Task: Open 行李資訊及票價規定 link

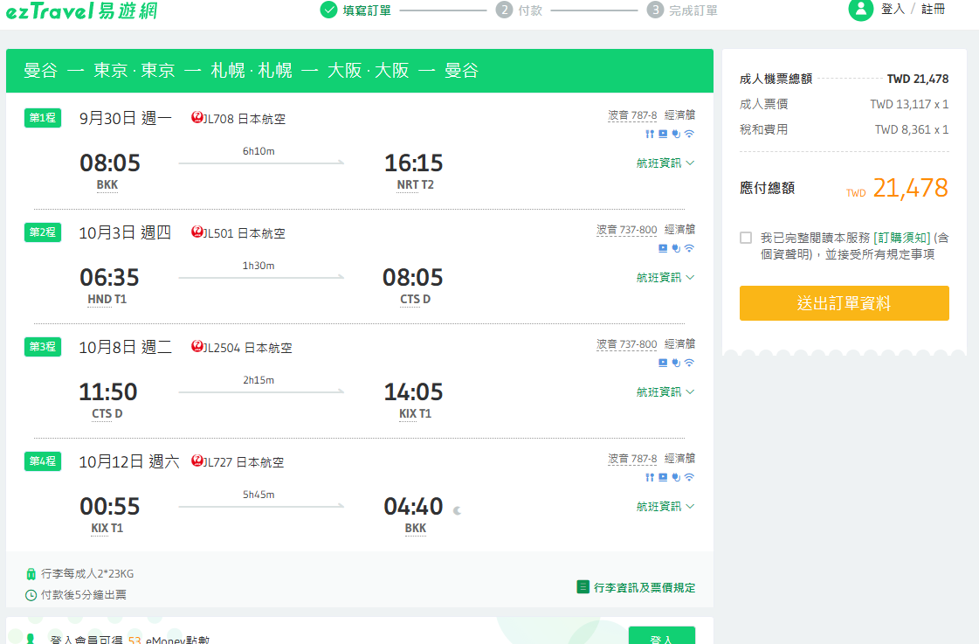Action: coord(645,588)
